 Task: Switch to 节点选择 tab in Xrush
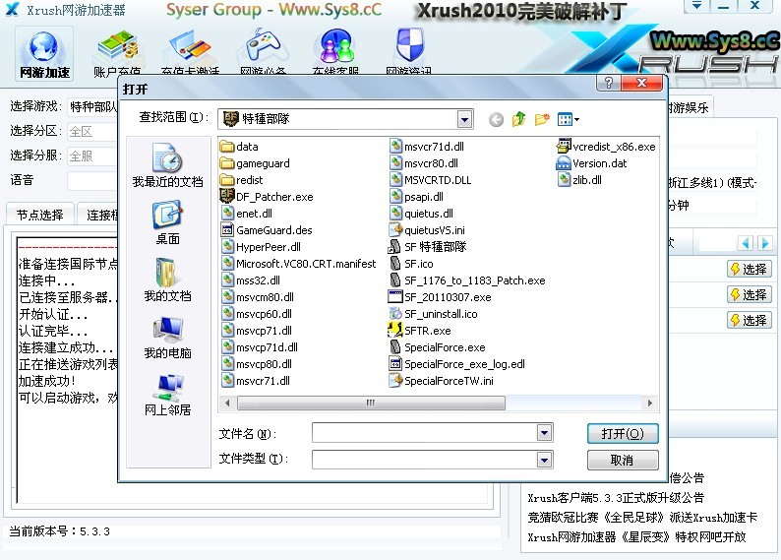click(40, 215)
